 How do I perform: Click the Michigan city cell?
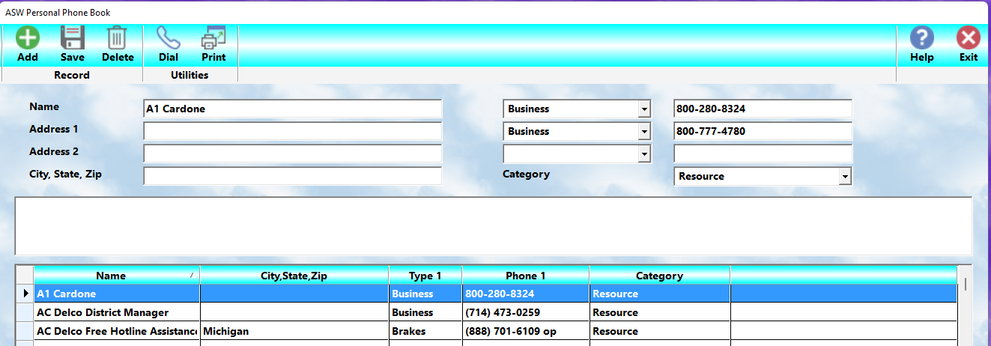(294, 331)
